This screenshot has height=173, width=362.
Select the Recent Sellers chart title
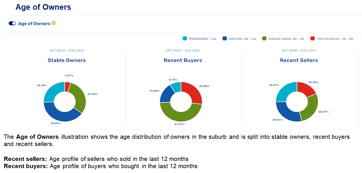pos(299,60)
